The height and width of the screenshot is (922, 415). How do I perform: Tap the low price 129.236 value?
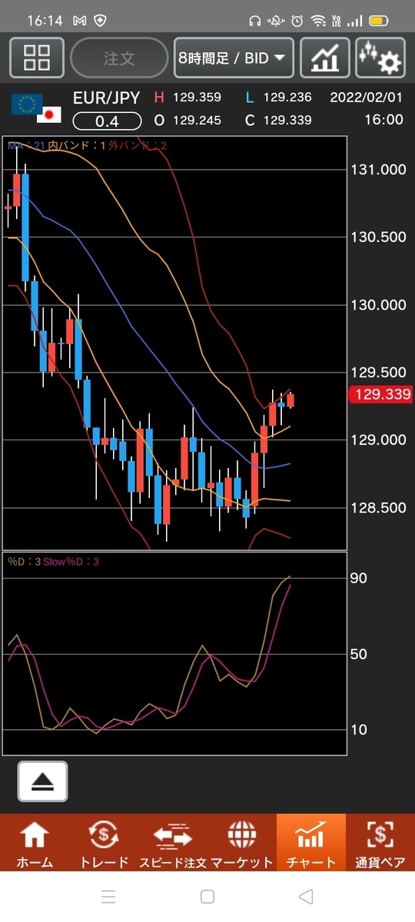(287, 98)
